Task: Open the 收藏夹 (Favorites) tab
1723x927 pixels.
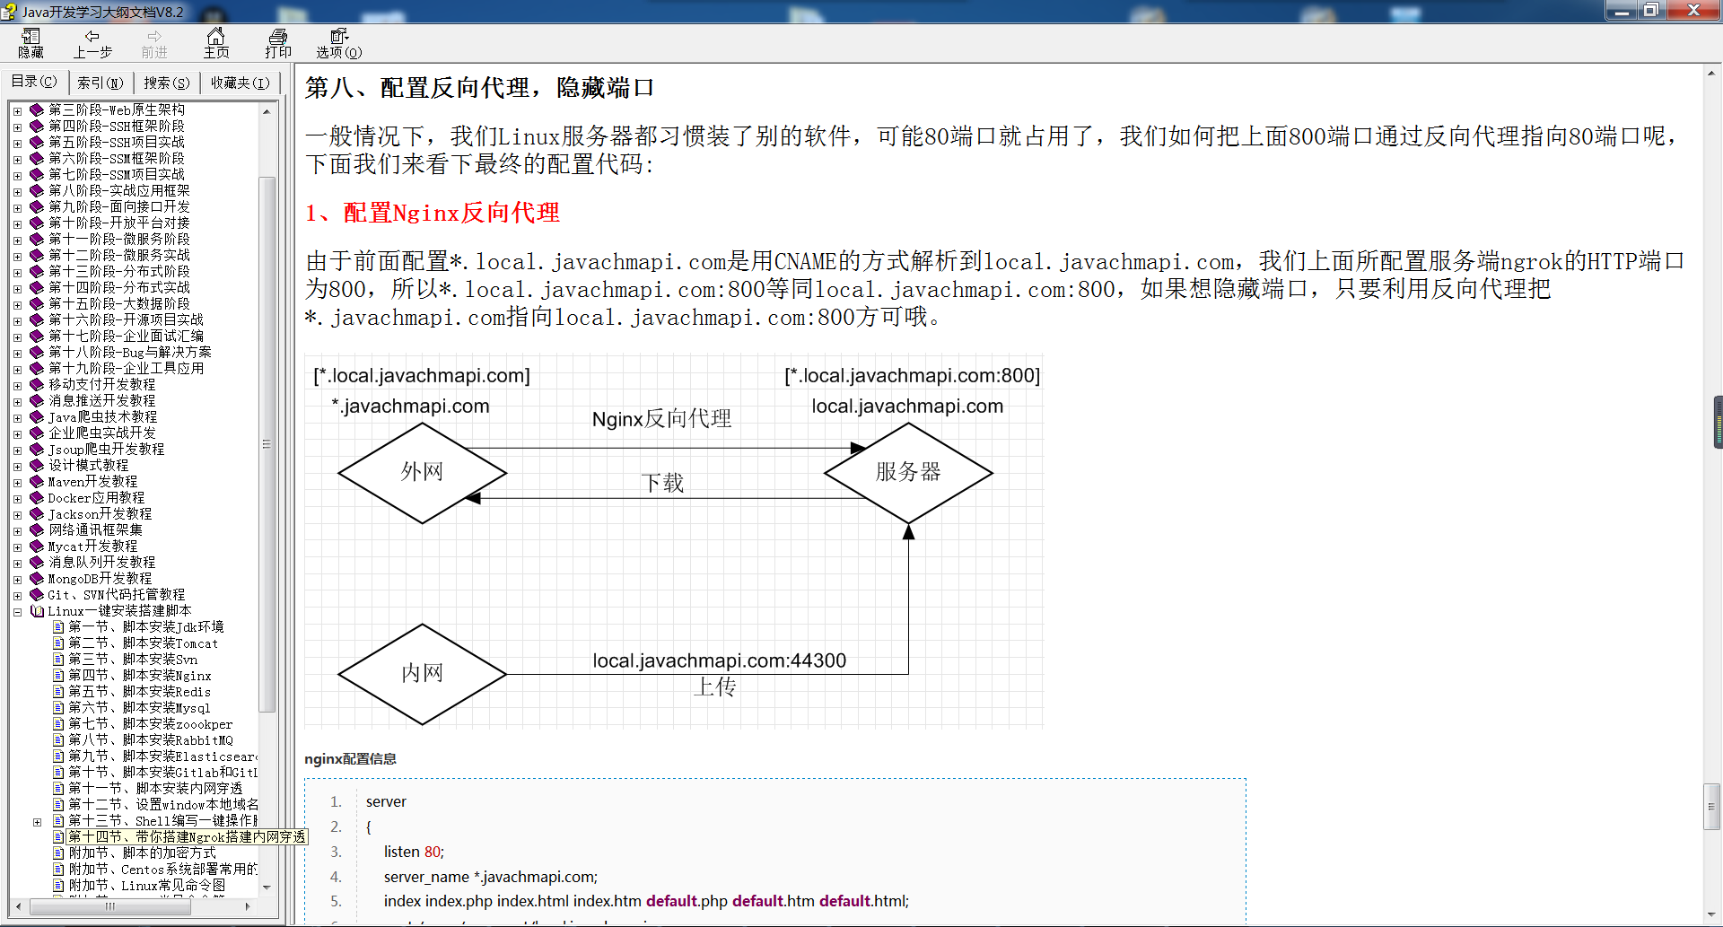Action: tap(240, 83)
